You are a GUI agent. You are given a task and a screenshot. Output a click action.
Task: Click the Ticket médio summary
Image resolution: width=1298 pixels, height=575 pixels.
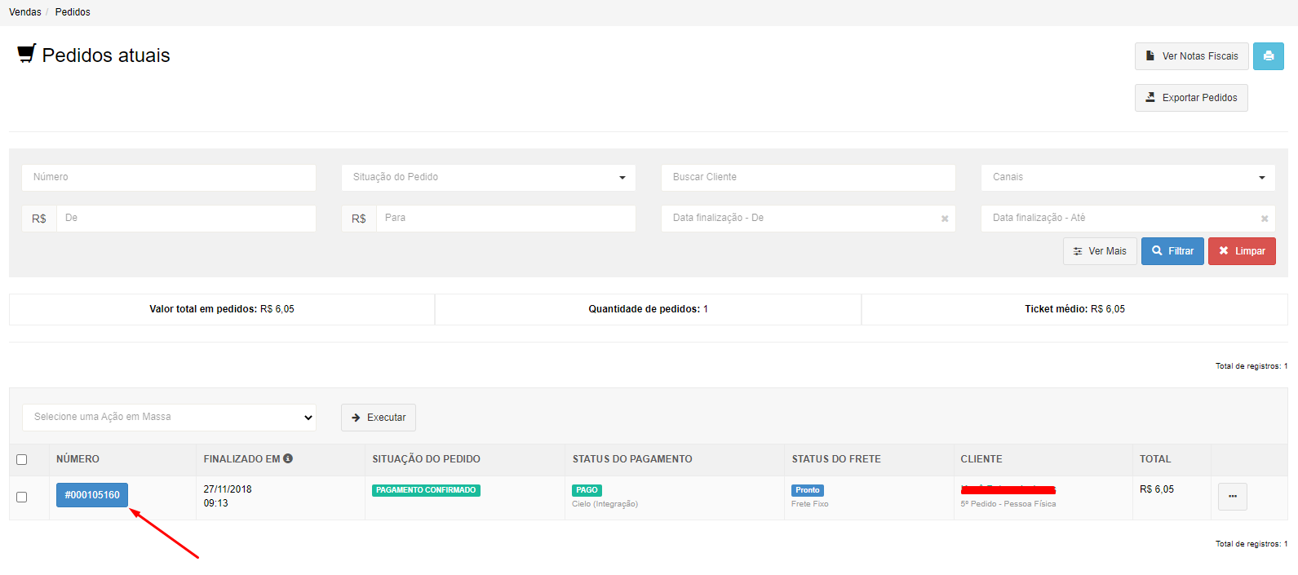point(1074,309)
